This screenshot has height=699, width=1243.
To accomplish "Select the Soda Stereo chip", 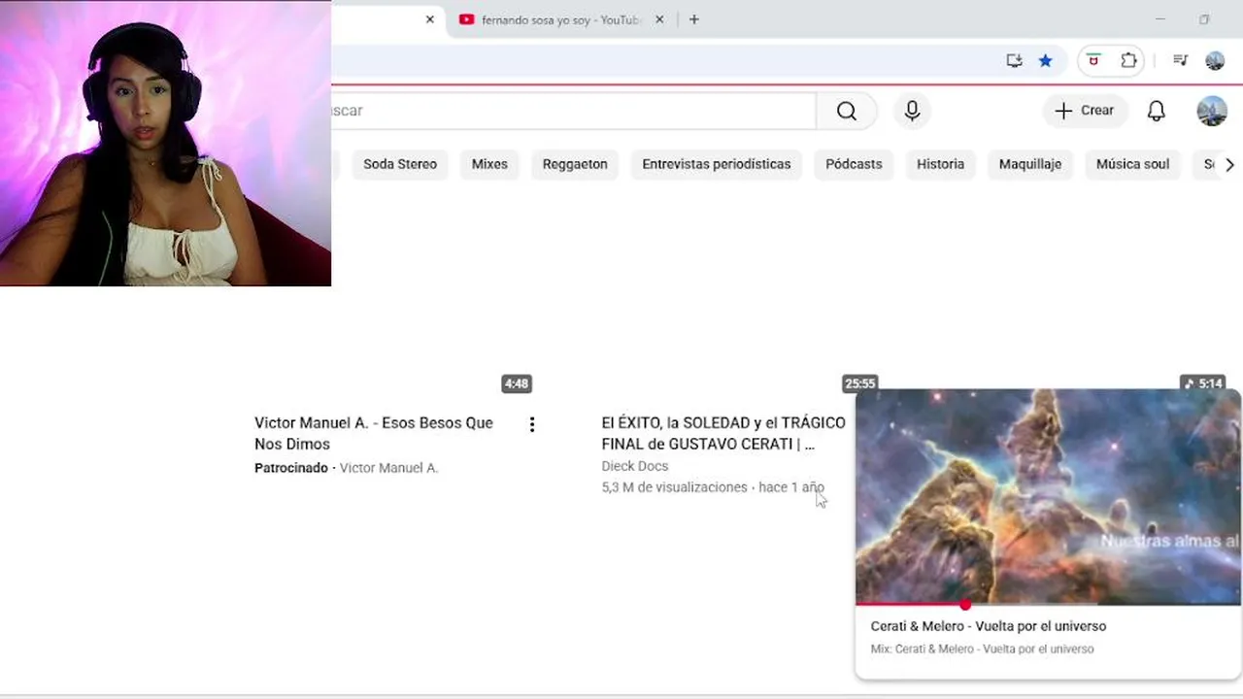I will [x=400, y=164].
